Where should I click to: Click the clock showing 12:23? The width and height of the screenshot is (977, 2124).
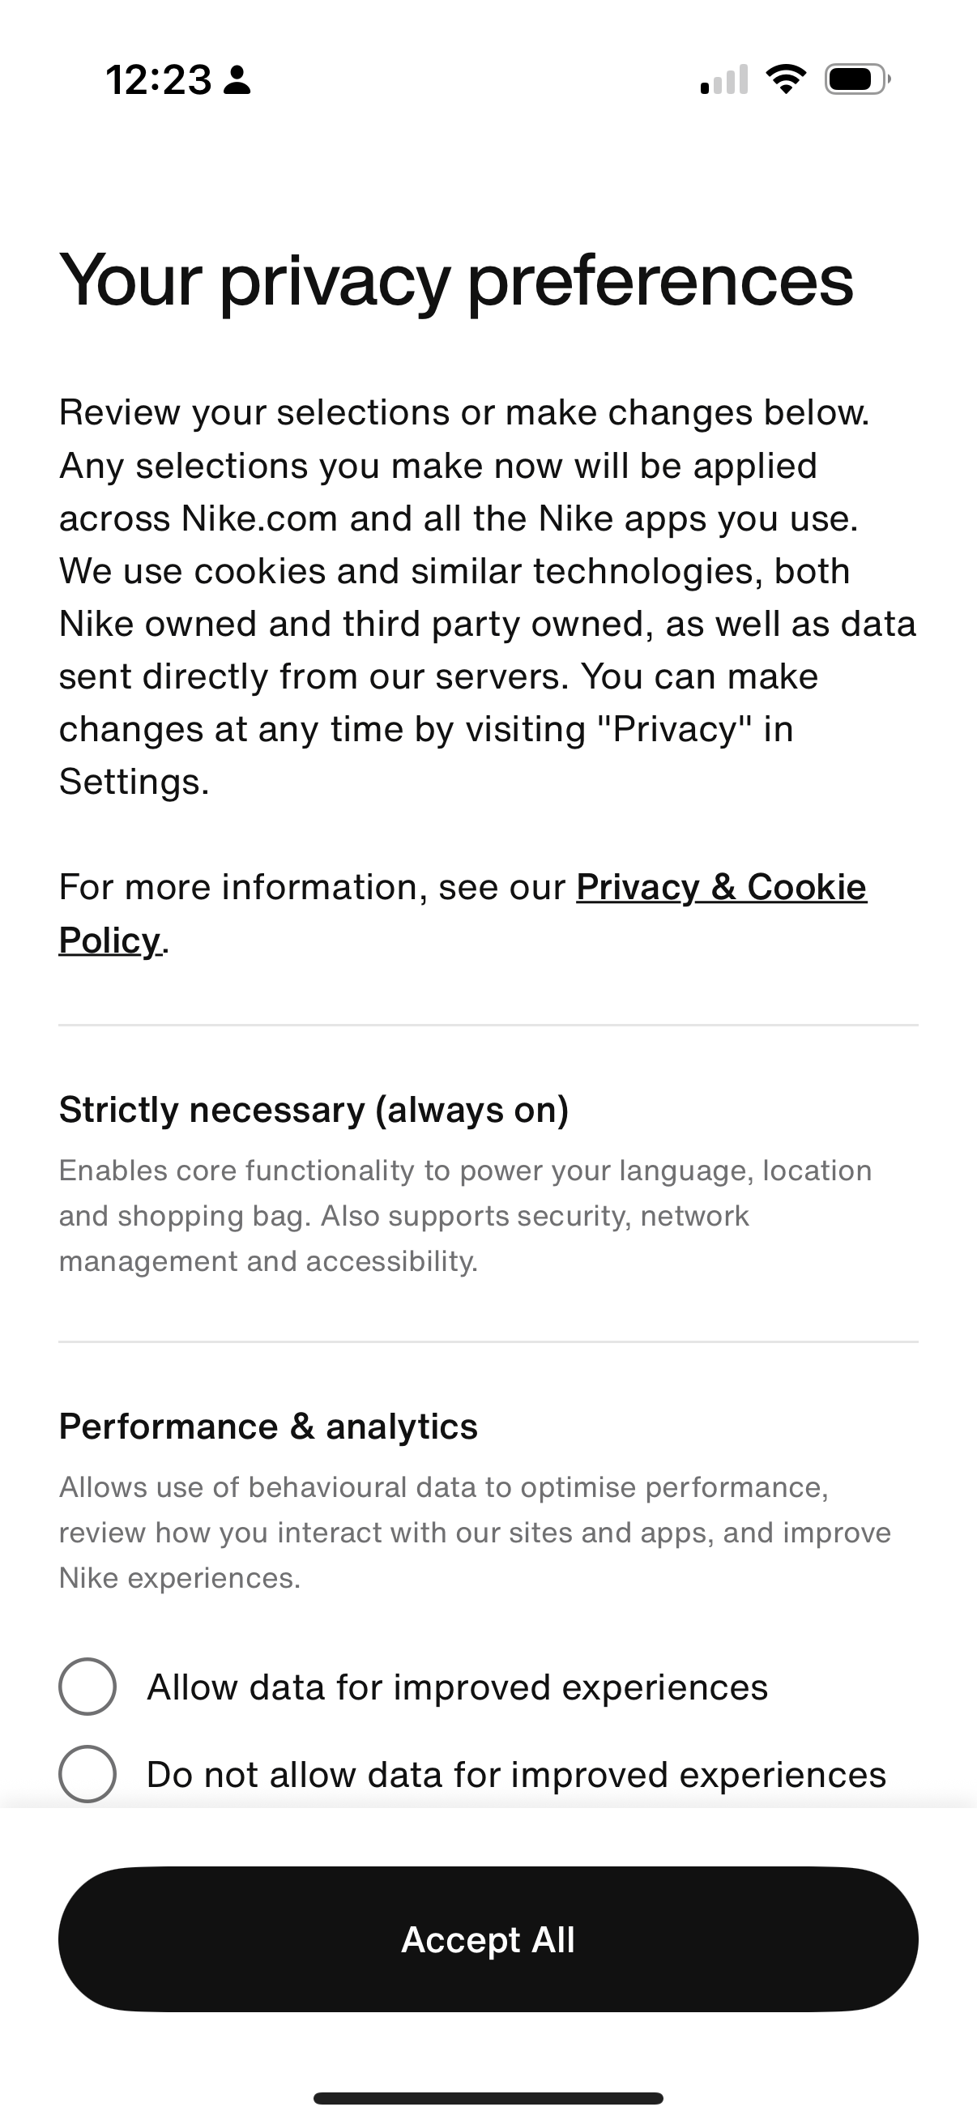[159, 79]
